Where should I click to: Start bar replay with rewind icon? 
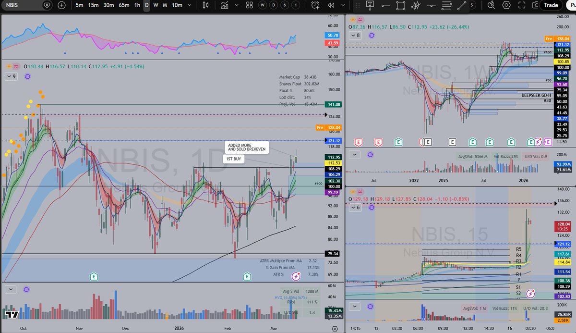click(331, 5)
